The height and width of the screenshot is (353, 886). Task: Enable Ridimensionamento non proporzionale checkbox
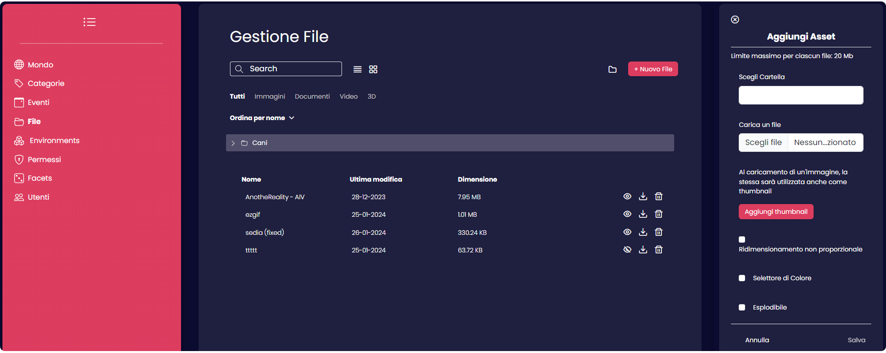pos(742,239)
